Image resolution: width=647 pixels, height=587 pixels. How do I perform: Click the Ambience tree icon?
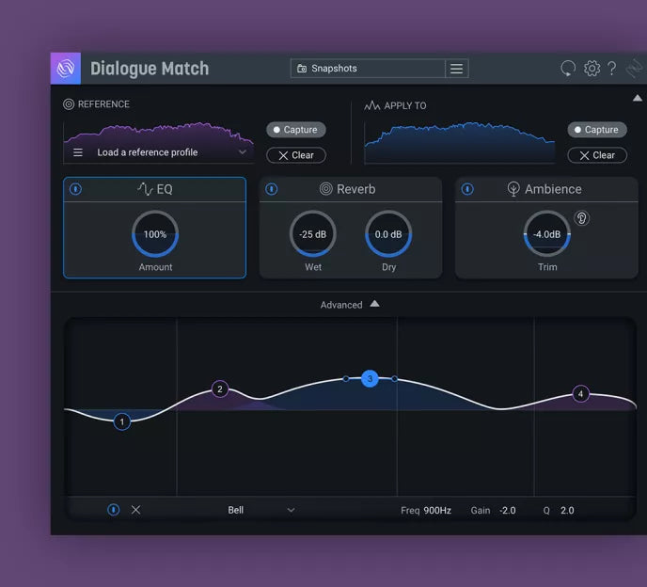click(x=513, y=189)
